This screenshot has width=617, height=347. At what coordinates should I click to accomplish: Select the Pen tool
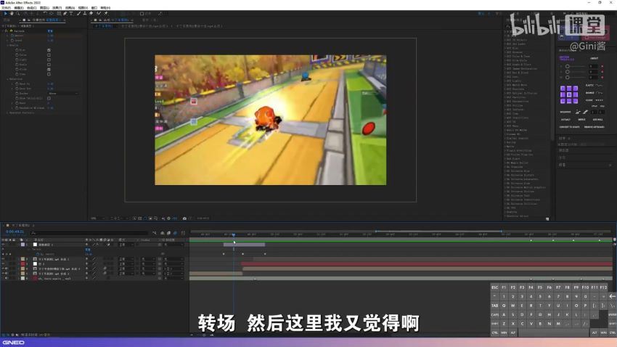[x=65, y=13]
